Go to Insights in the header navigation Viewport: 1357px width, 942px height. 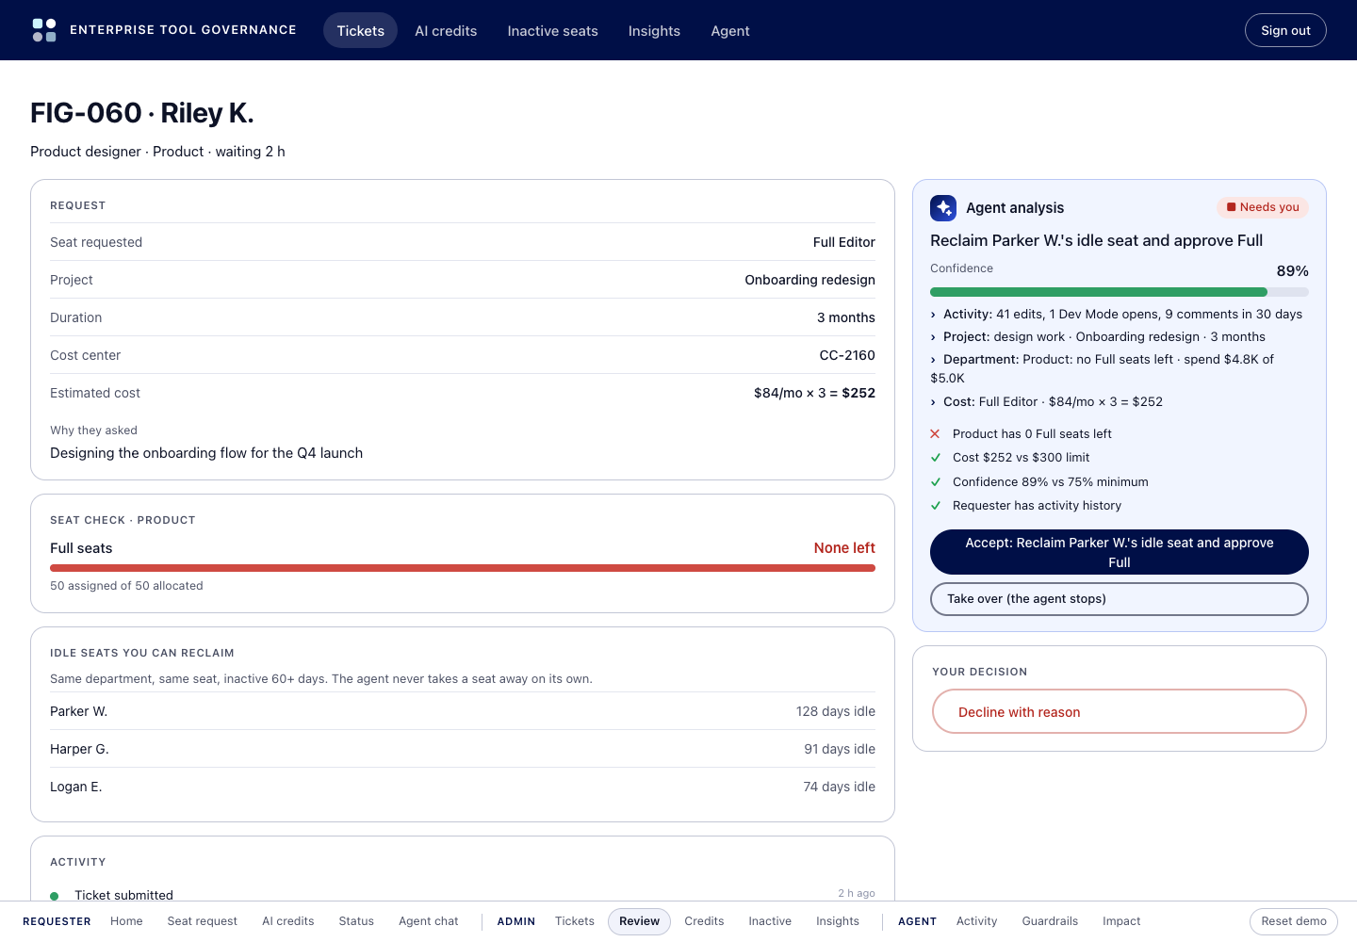point(654,30)
